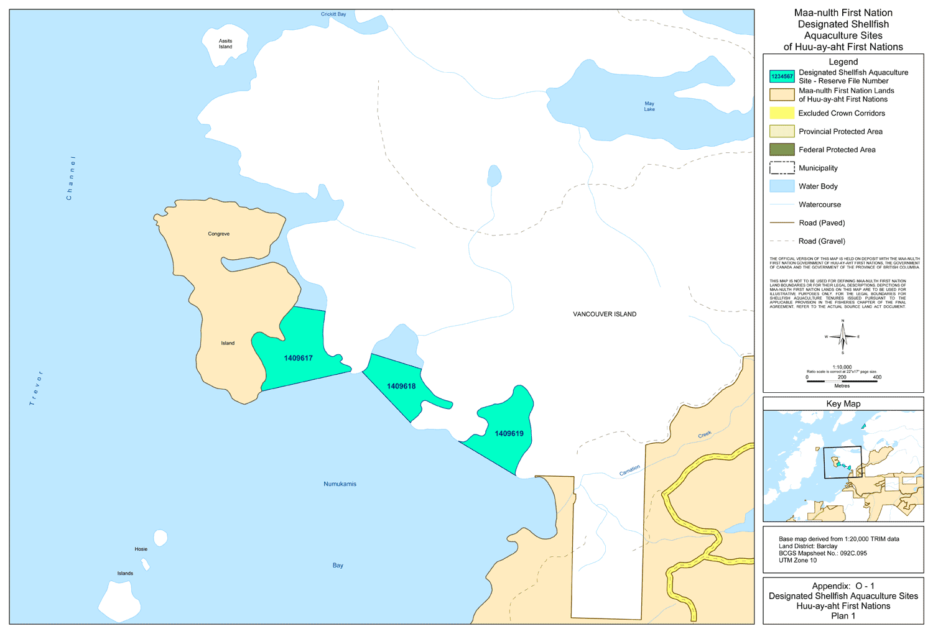Click the VANCOUVER ISLAND map label

[x=605, y=315]
